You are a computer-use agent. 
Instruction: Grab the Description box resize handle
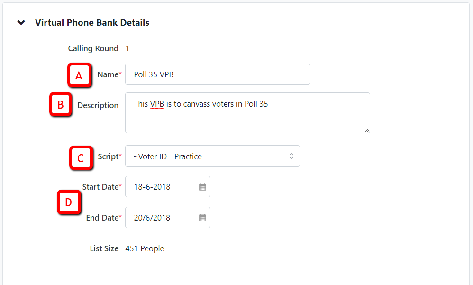366,130
